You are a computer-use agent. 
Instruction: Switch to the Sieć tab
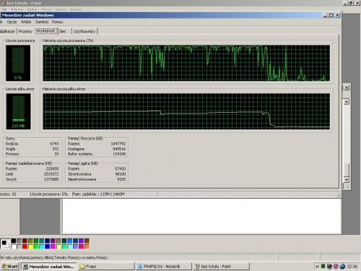click(63, 31)
